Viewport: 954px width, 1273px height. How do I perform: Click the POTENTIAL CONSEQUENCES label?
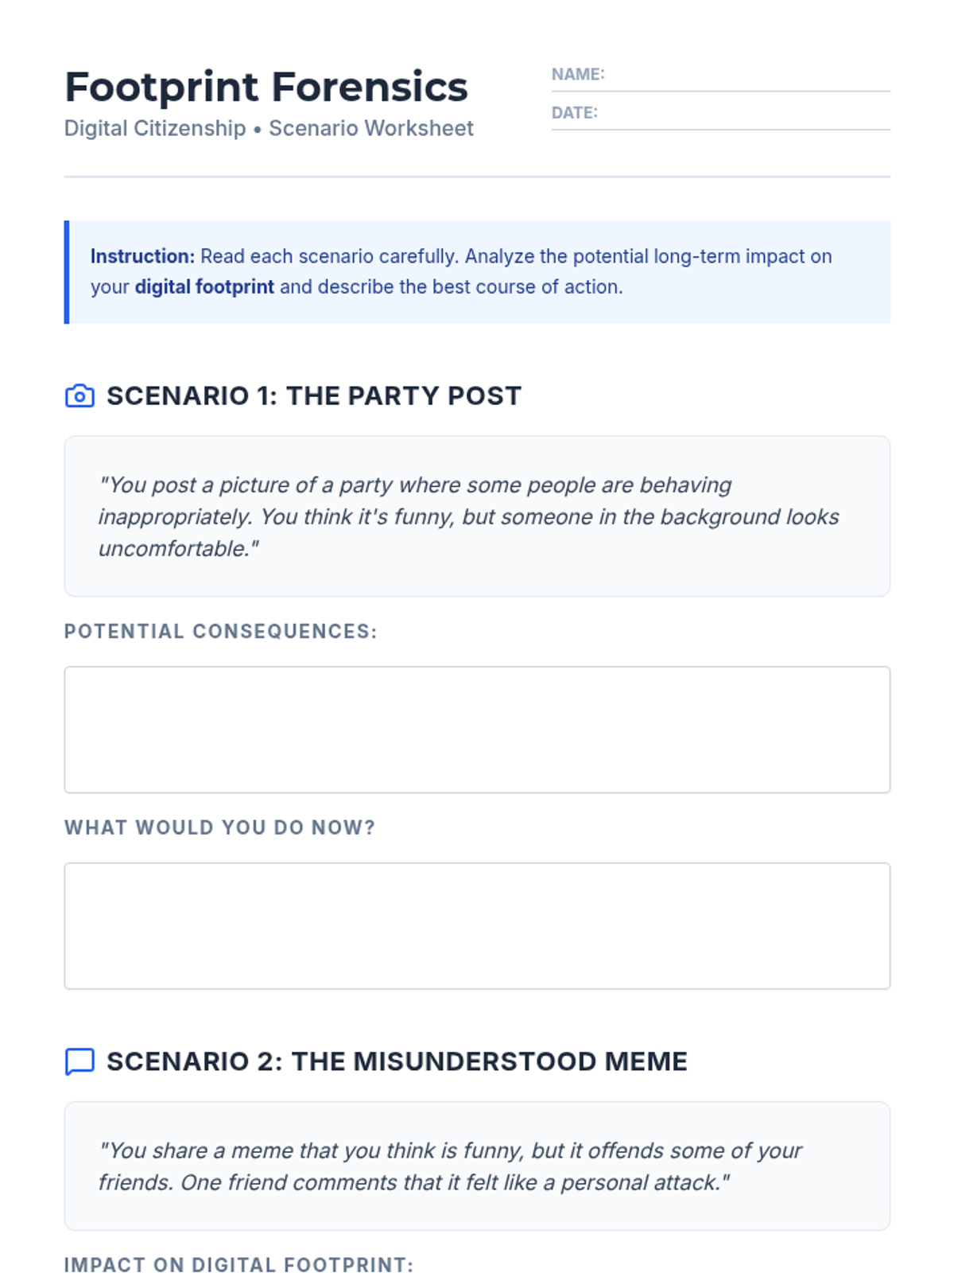pos(221,631)
